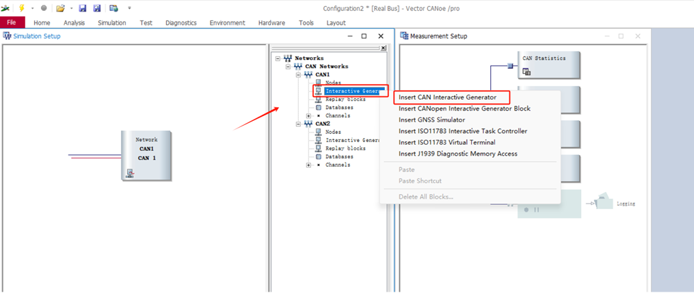This screenshot has height=293, width=694.
Task: Click the Network CAN1 block in Simulation Setup
Action: [x=146, y=156]
